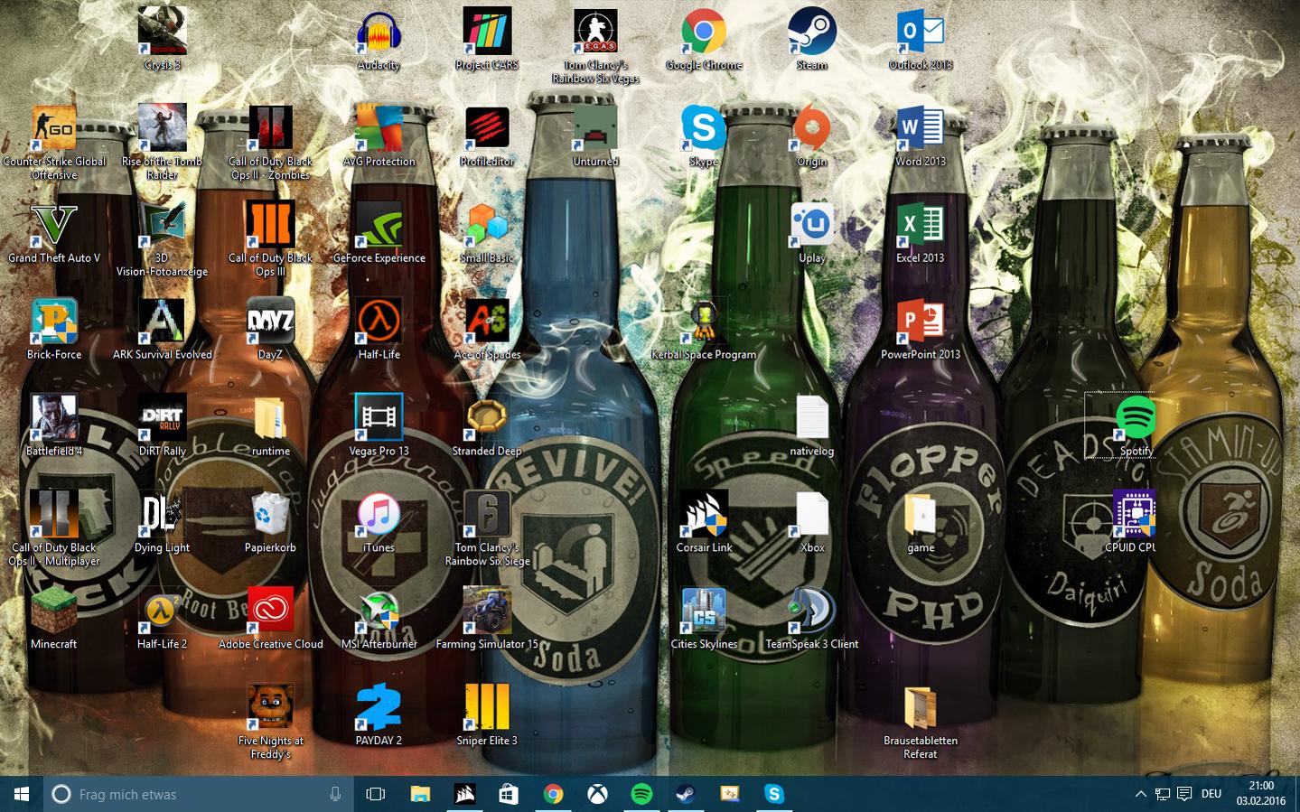Image resolution: width=1300 pixels, height=812 pixels.
Task: Click the Cortana 'Frag mich etwas' search box
Action: click(199, 794)
